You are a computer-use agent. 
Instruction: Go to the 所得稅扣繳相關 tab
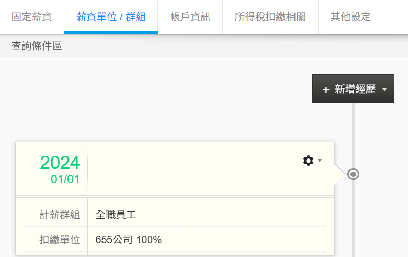coord(270,17)
